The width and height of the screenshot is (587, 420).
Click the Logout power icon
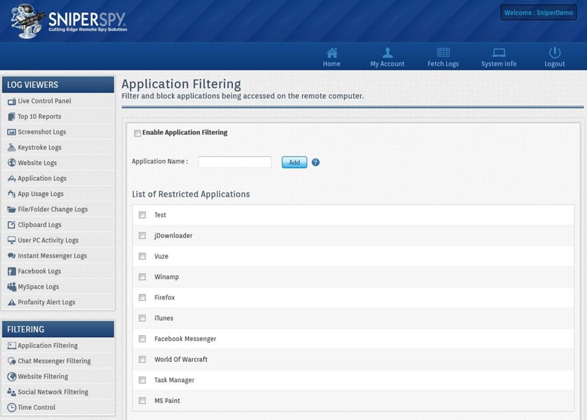click(x=554, y=52)
